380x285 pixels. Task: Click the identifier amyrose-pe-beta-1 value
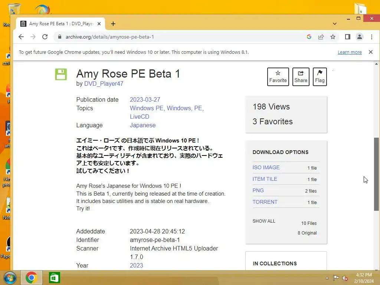tap(155, 240)
